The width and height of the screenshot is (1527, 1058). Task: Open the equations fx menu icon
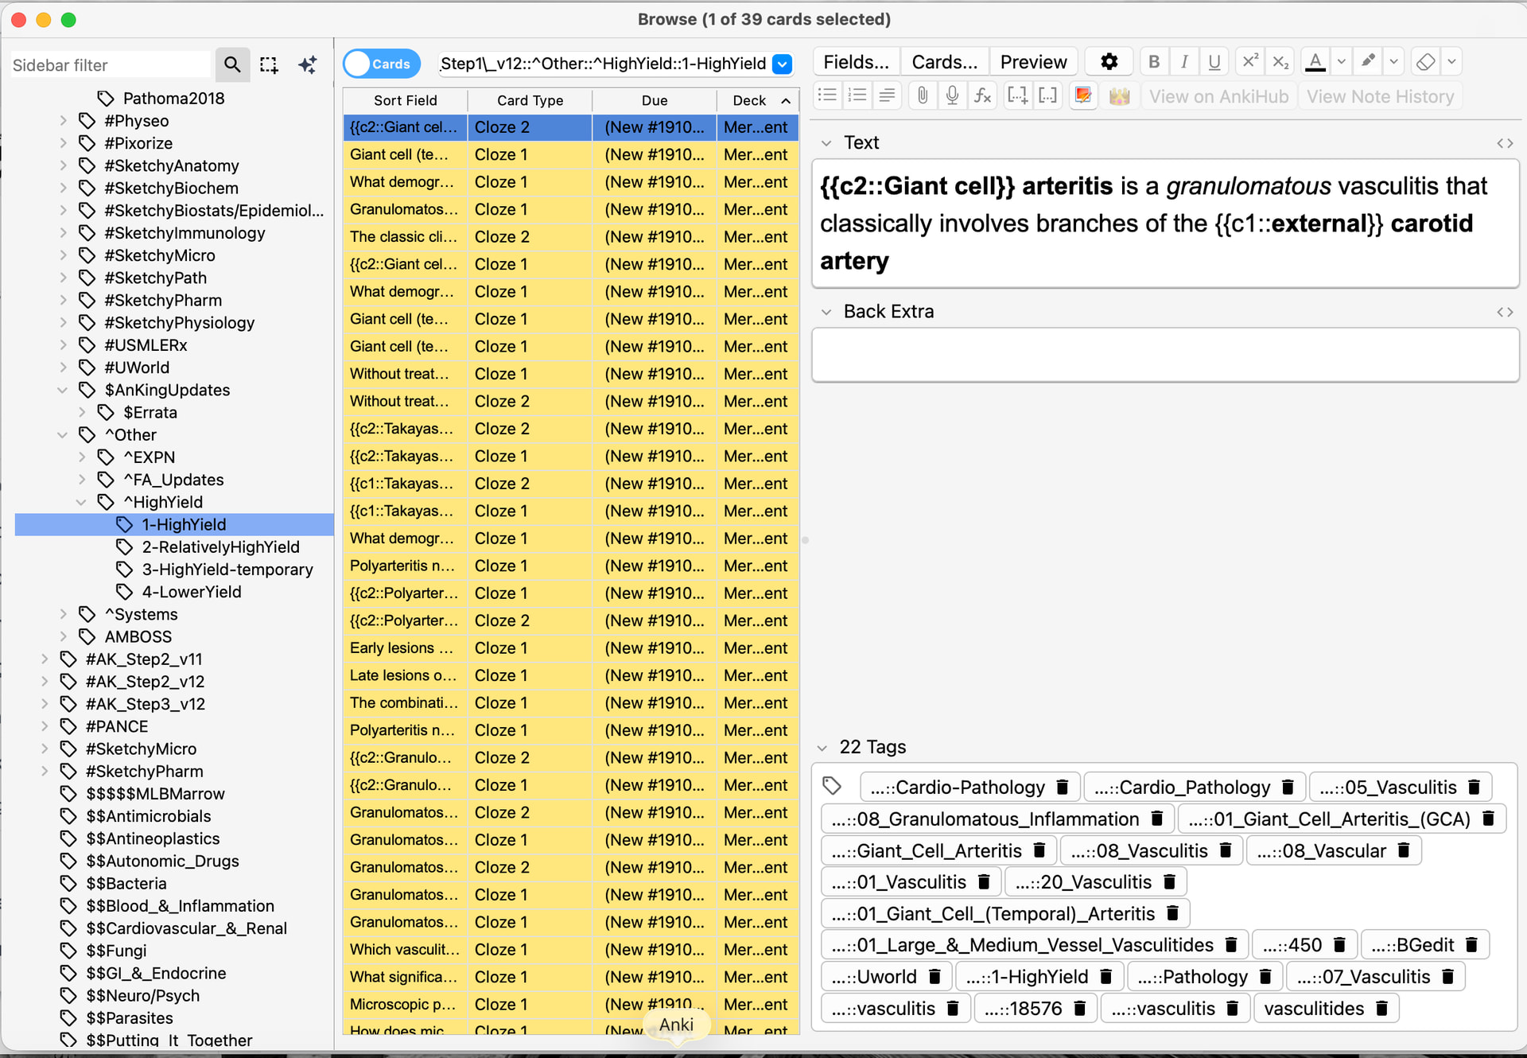tap(983, 96)
